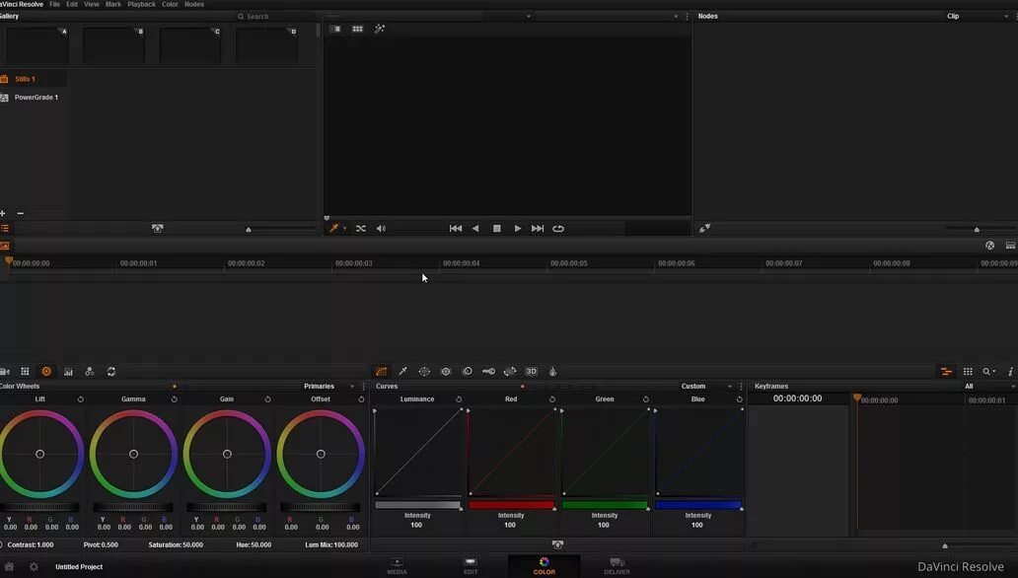Open the viewer options three-dot menu
The width and height of the screenshot is (1018, 578).
pyautogui.click(x=687, y=16)
